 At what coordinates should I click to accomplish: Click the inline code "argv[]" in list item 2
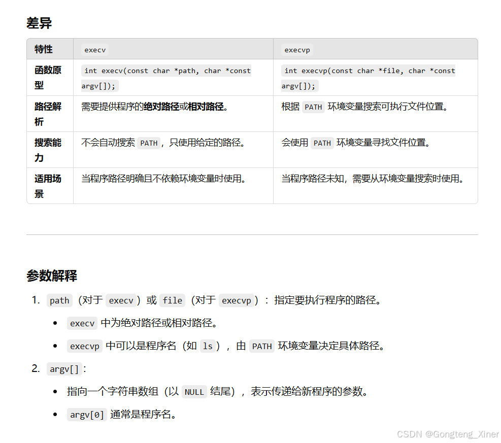64,369
